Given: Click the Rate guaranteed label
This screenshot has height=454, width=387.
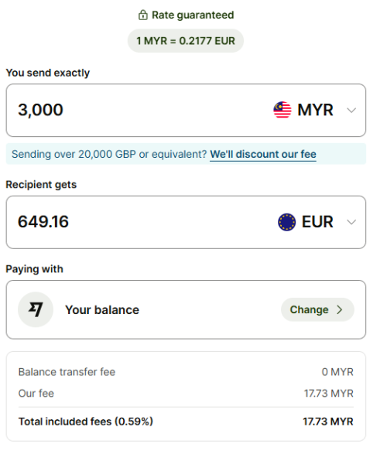Looking at the screenshot, I should (x=193, y=15).
